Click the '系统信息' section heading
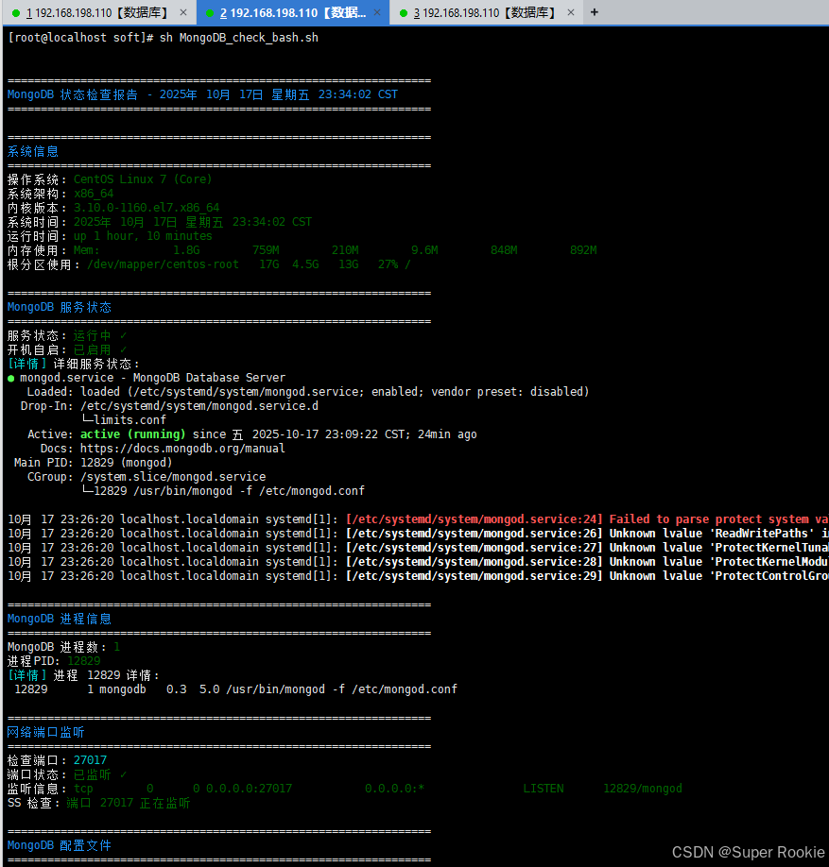 (x=33, y=151)
